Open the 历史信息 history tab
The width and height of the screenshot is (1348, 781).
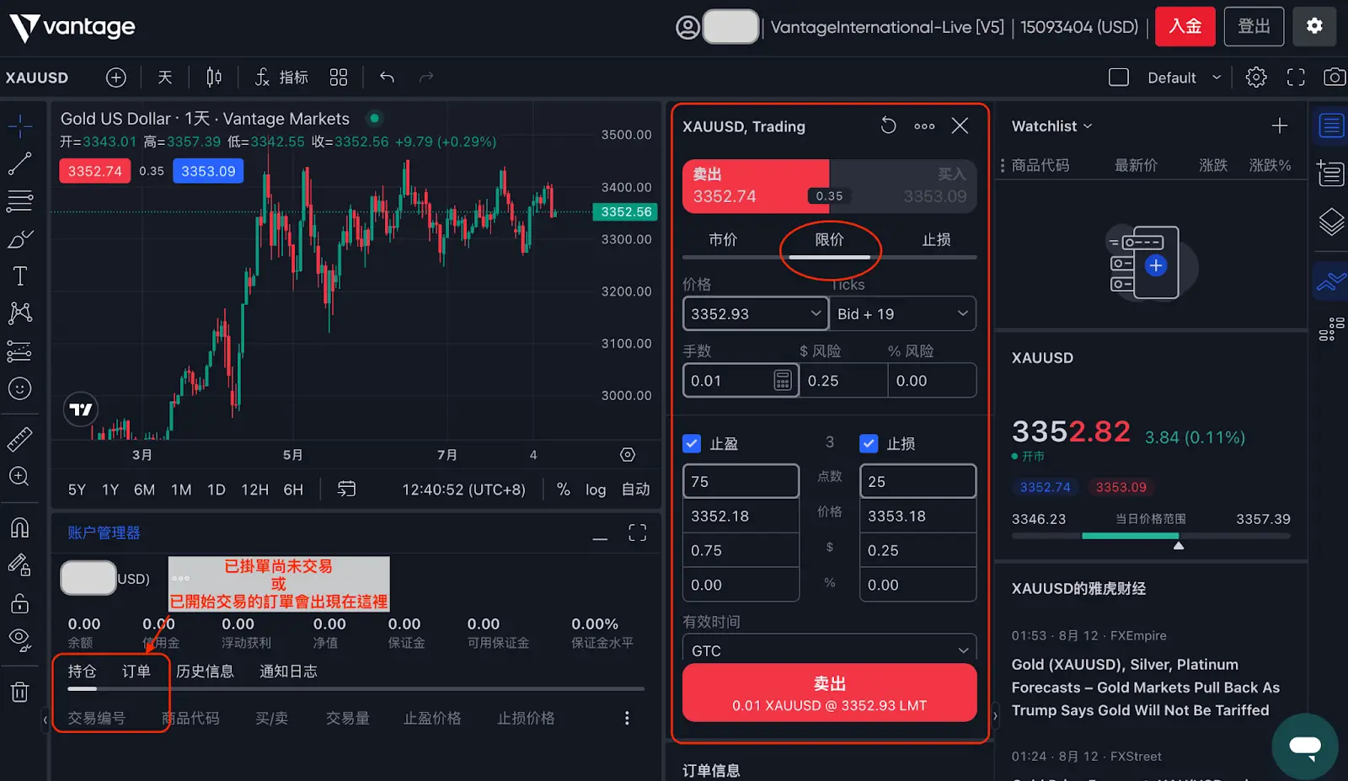click(205, 671)
